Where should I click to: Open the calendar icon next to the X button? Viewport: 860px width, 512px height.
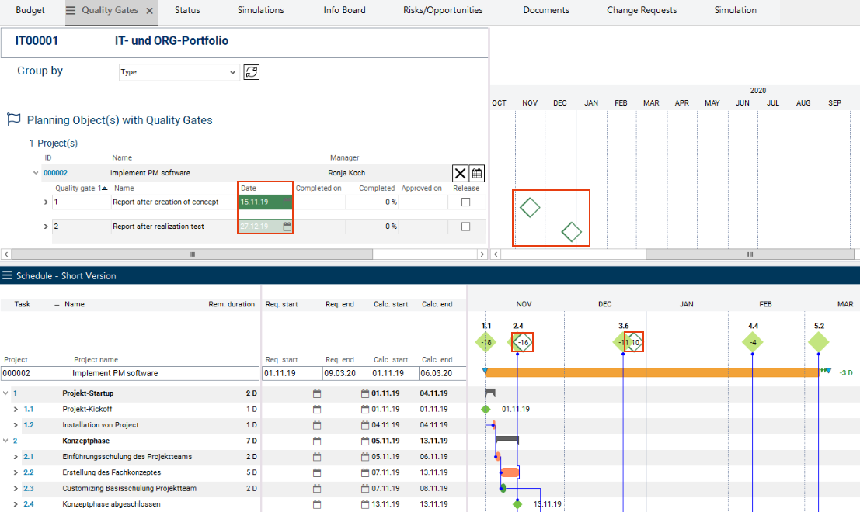[477, 173]
